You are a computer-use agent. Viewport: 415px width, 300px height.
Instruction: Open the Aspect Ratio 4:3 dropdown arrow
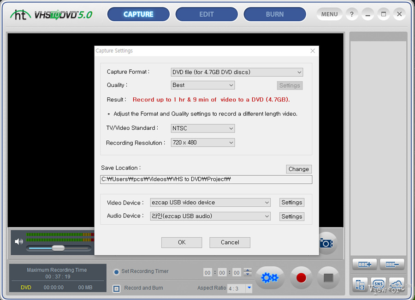click(249, 288)
